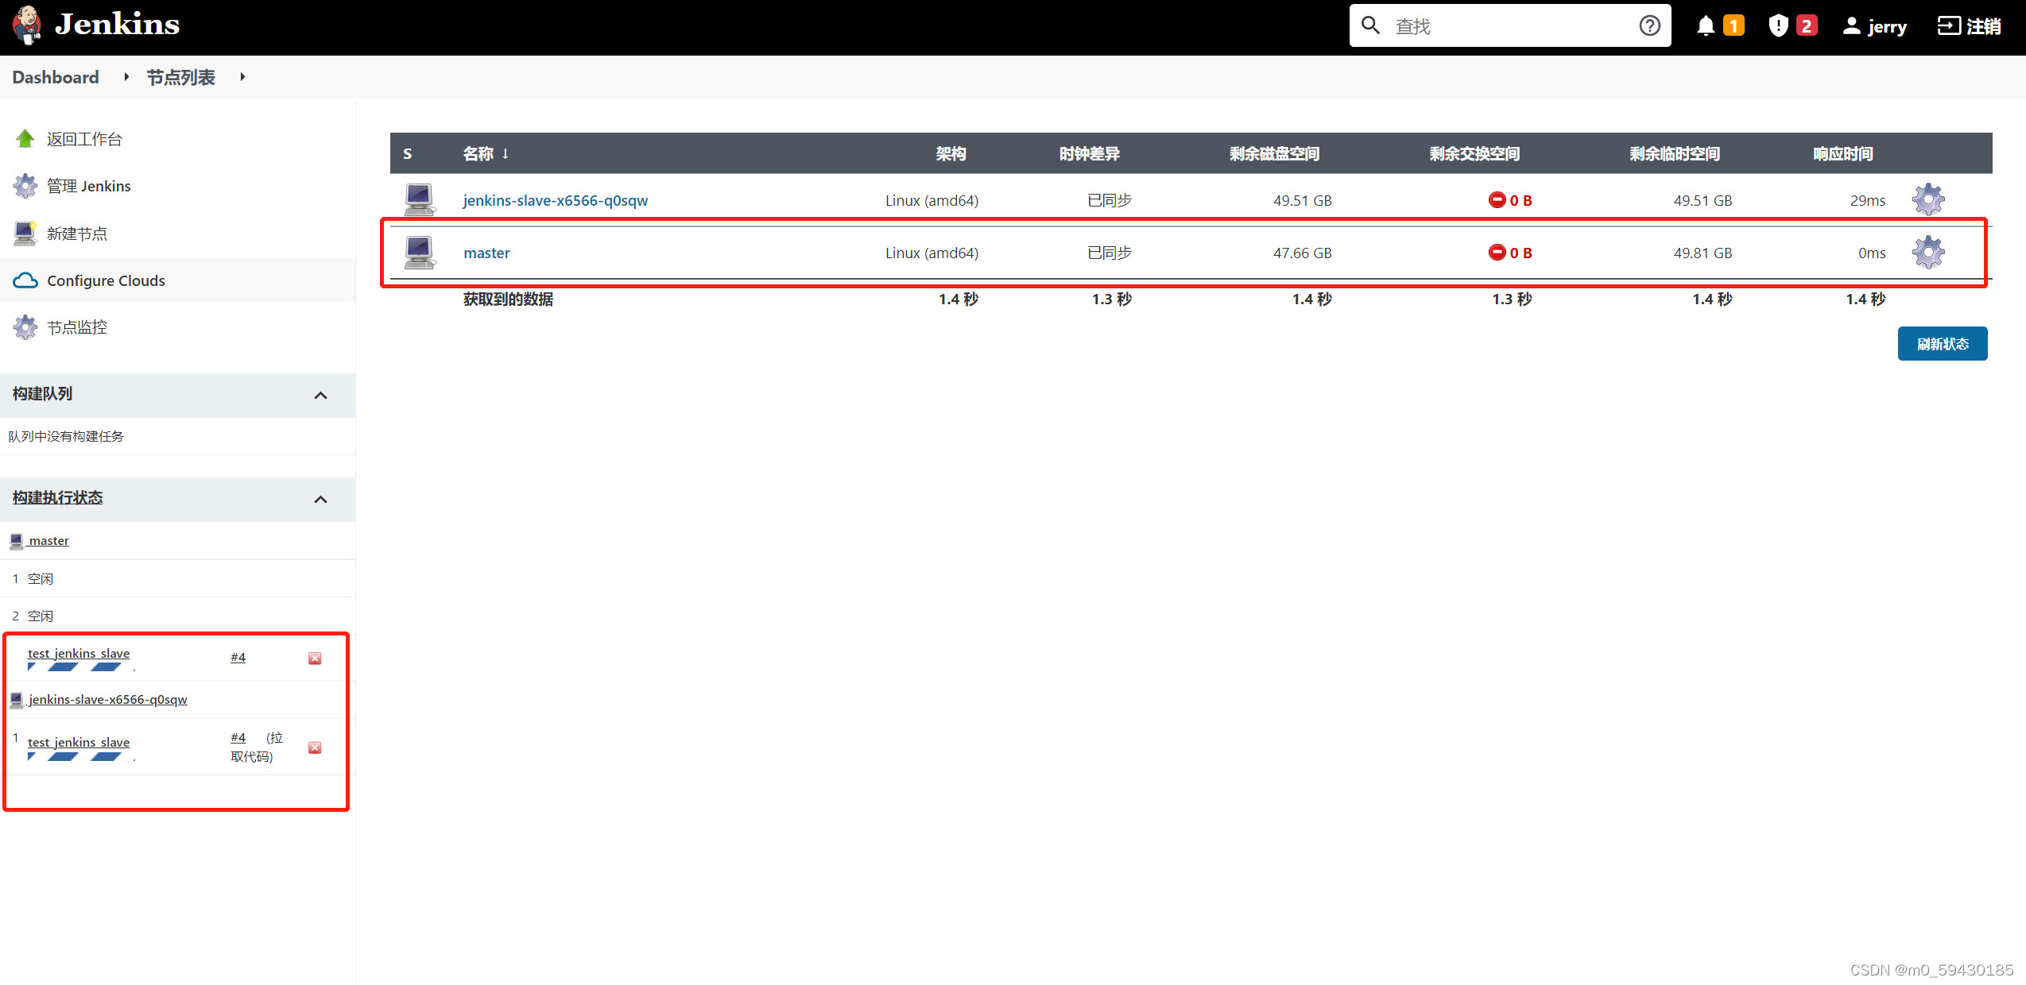Screen dimensions: 2026x985
Task: Open 节点列表 breadcrumb
Action: point(180,77)
